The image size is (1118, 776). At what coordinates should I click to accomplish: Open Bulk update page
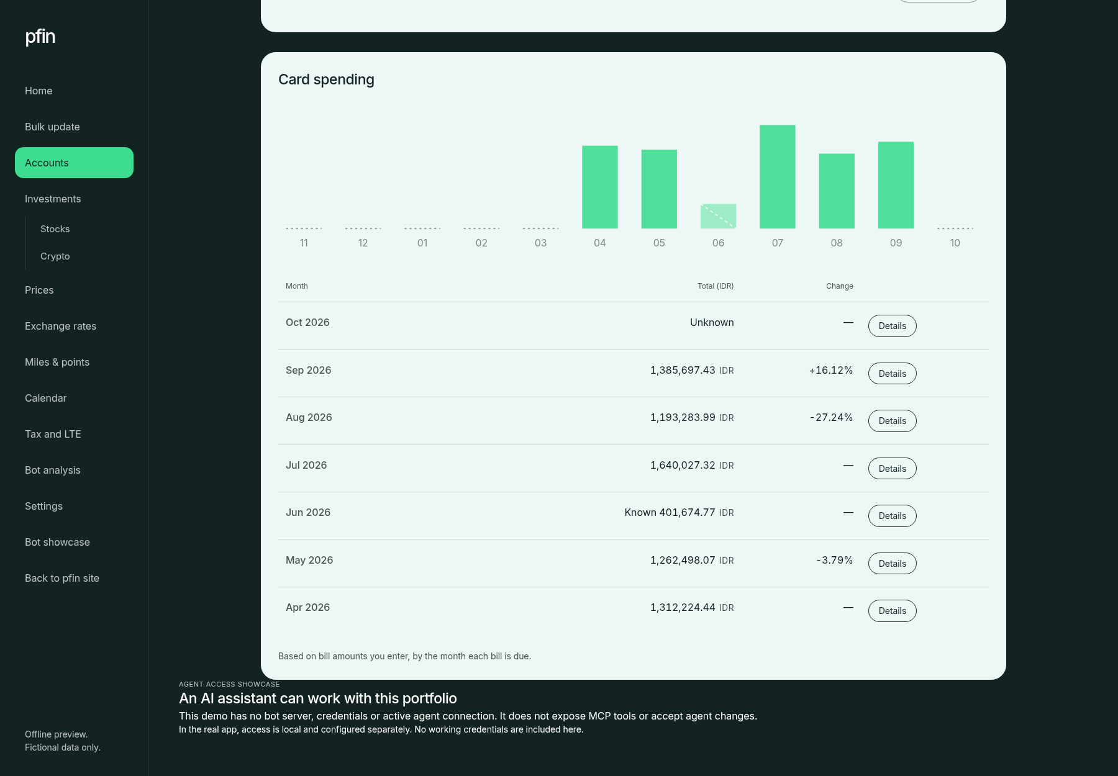tap(74, 127)
